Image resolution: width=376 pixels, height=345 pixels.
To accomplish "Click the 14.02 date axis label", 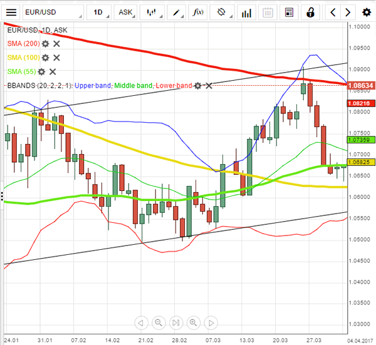I will coord(112,340).
